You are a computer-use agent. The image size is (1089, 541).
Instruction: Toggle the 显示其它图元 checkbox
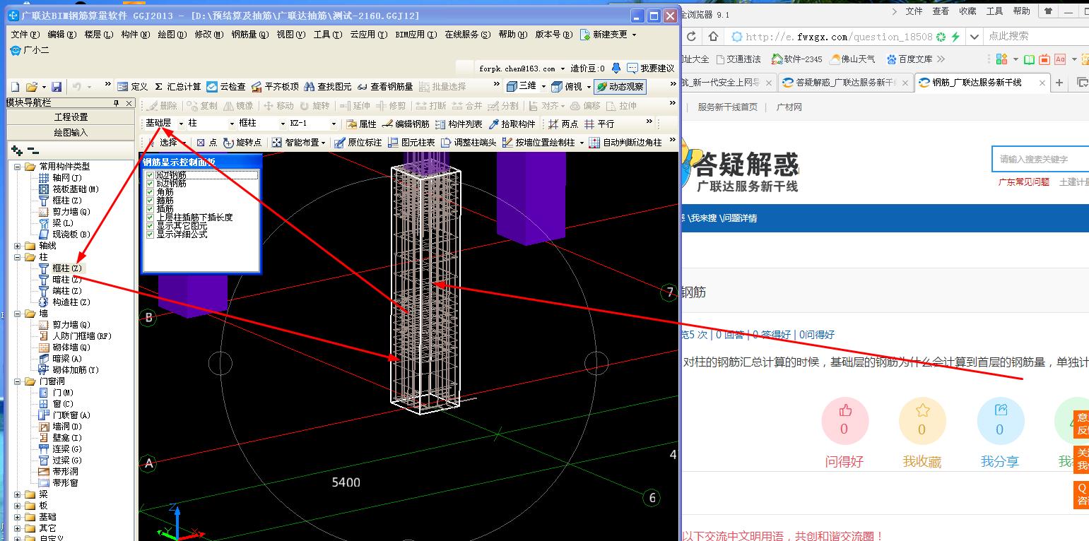click(149, 225)
